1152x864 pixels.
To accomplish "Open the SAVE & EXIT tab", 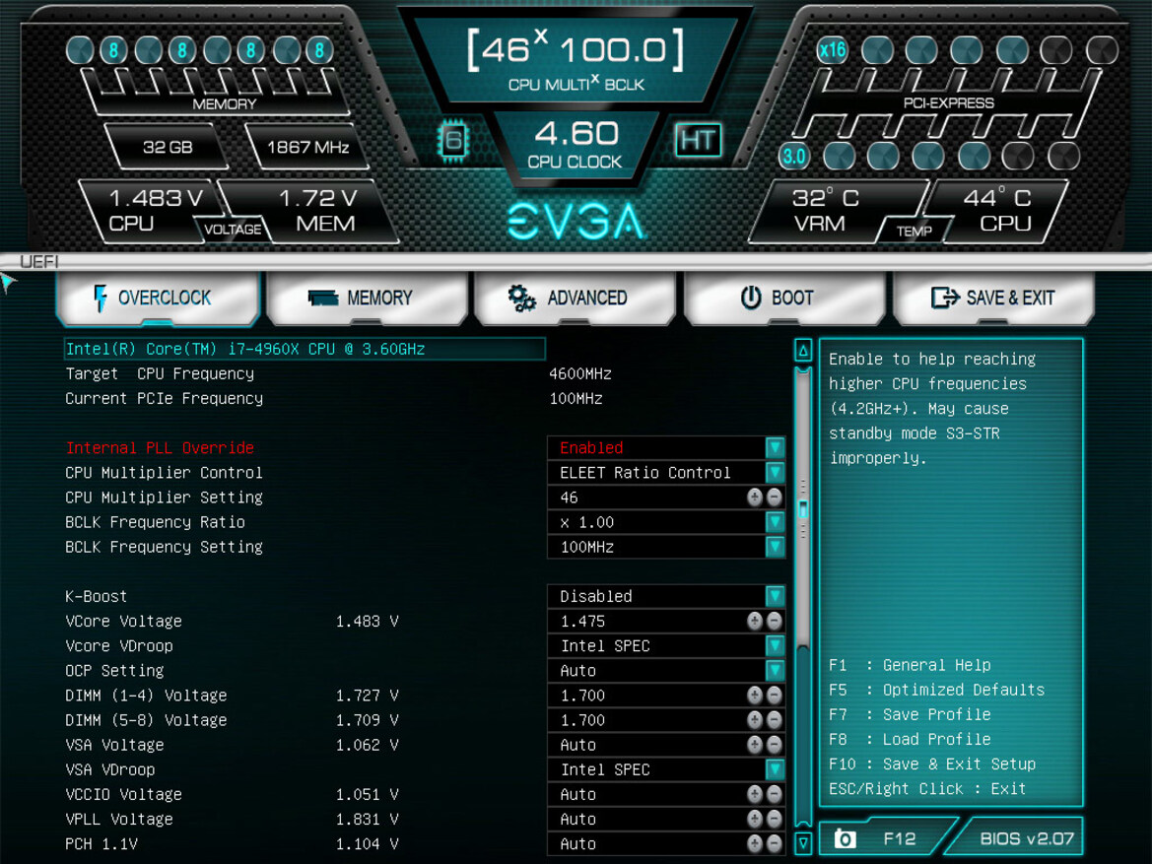I will (x=993, y=298).
